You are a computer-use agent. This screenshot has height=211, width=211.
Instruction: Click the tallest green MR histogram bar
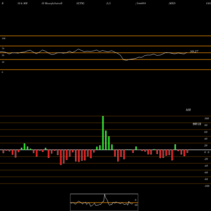[103, 133]
